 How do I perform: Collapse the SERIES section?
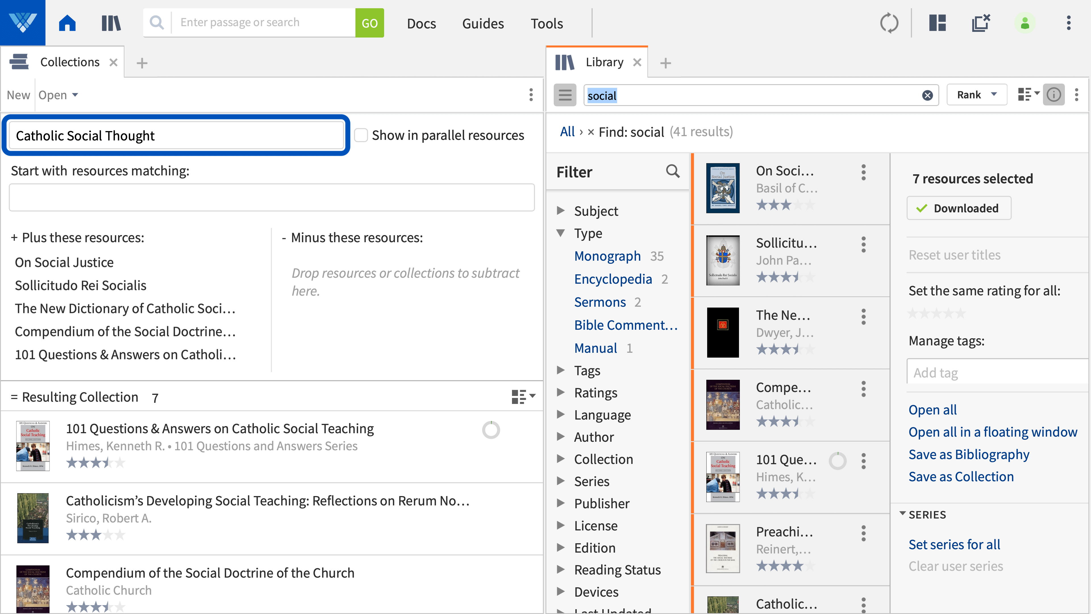click(x=903, y=514)
